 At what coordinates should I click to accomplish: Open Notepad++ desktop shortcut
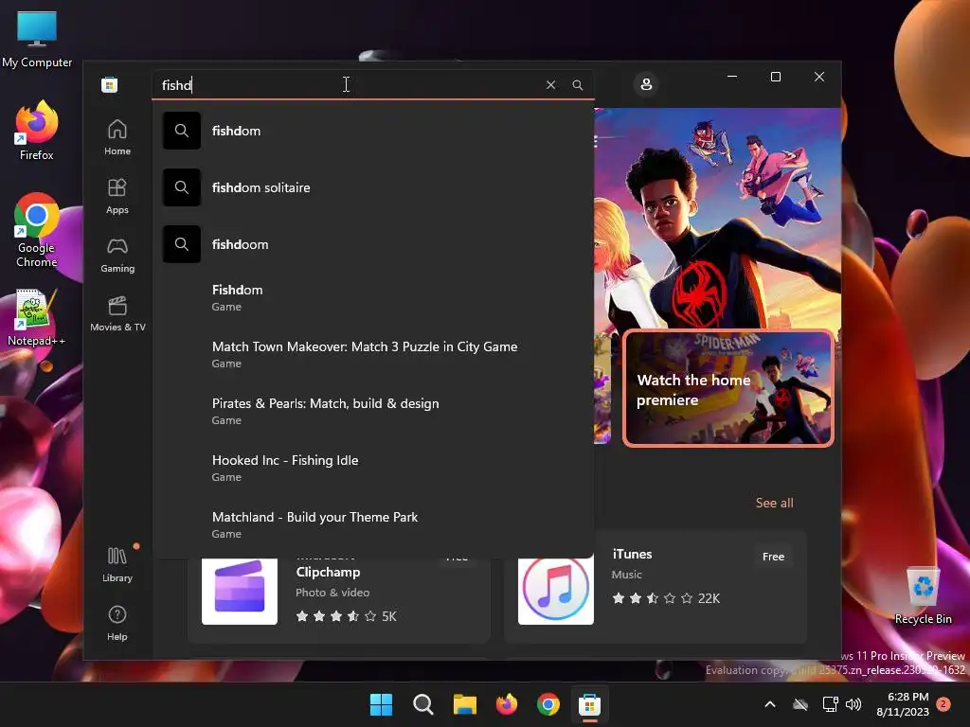pyautogui.click(x=36, y=317)
